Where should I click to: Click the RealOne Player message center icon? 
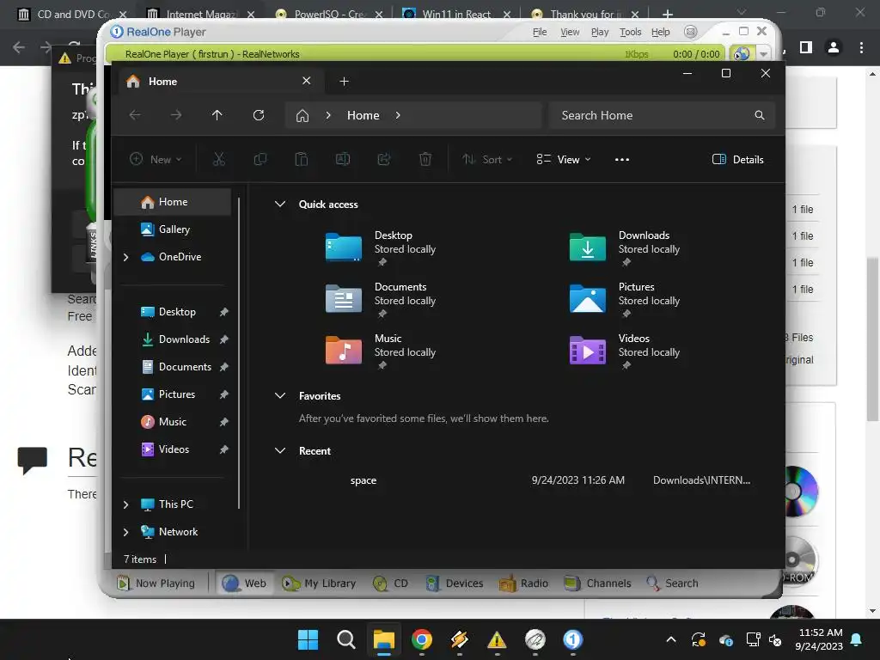point(691,32)
